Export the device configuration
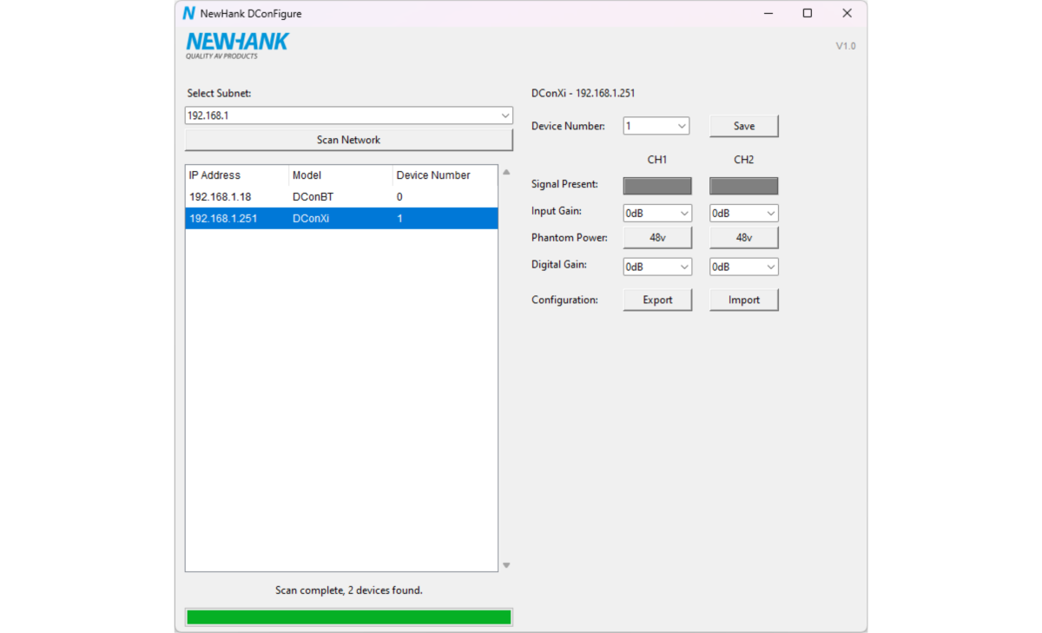1042x633 pixels. pyautogui.click(x=656, y=299)
